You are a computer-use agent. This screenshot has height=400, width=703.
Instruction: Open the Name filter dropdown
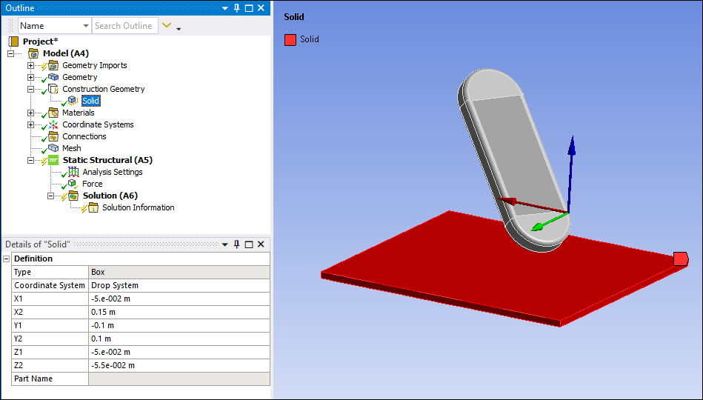pyautogui.click(x=86, y=26)
